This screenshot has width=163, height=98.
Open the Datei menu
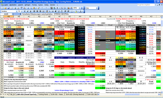pyautogui.click(x=6, y=5)
